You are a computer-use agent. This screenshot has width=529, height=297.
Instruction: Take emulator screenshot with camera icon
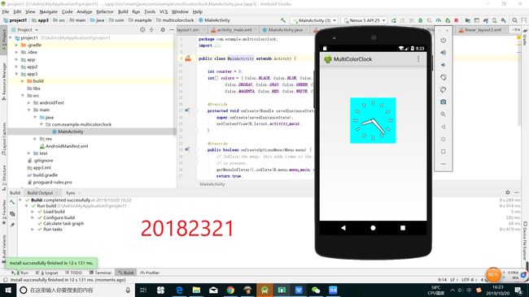click(x=444, y=102)
